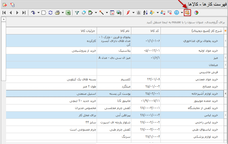Expand the magic wand dropdown arrow
Viewport: 228px width, 144px height.
(106, 13)
